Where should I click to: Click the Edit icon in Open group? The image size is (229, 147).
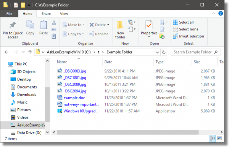point(162,29)
